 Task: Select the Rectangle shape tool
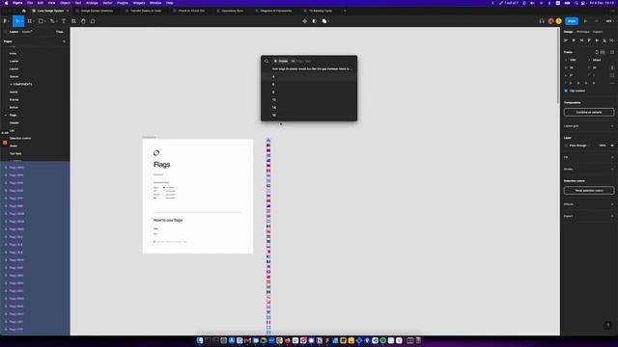41,21
